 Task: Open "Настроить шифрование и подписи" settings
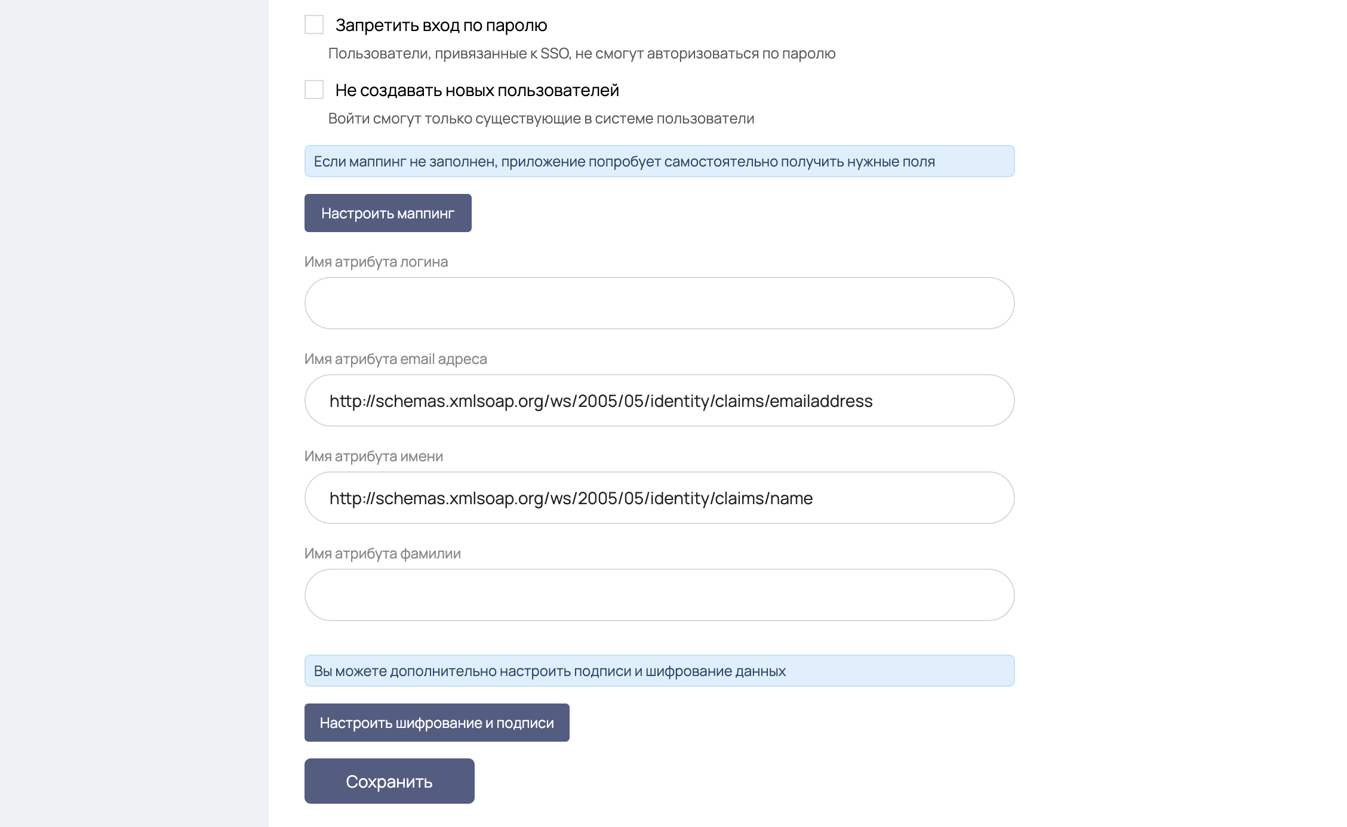point(436,723)
